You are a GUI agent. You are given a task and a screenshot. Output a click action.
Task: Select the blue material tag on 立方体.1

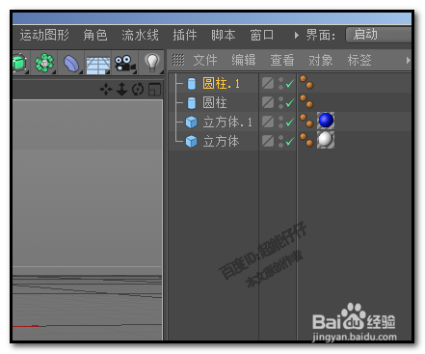326,121
